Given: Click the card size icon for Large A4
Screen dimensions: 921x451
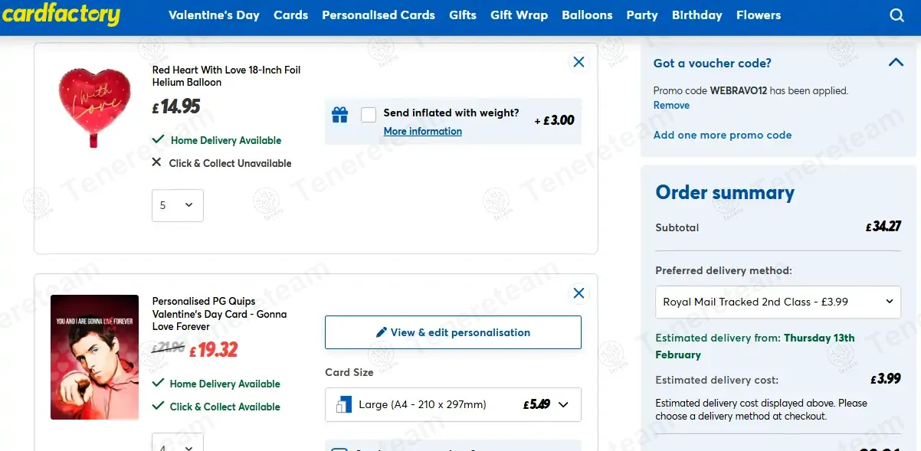Looking at the screenshot, I should (344, 404).
